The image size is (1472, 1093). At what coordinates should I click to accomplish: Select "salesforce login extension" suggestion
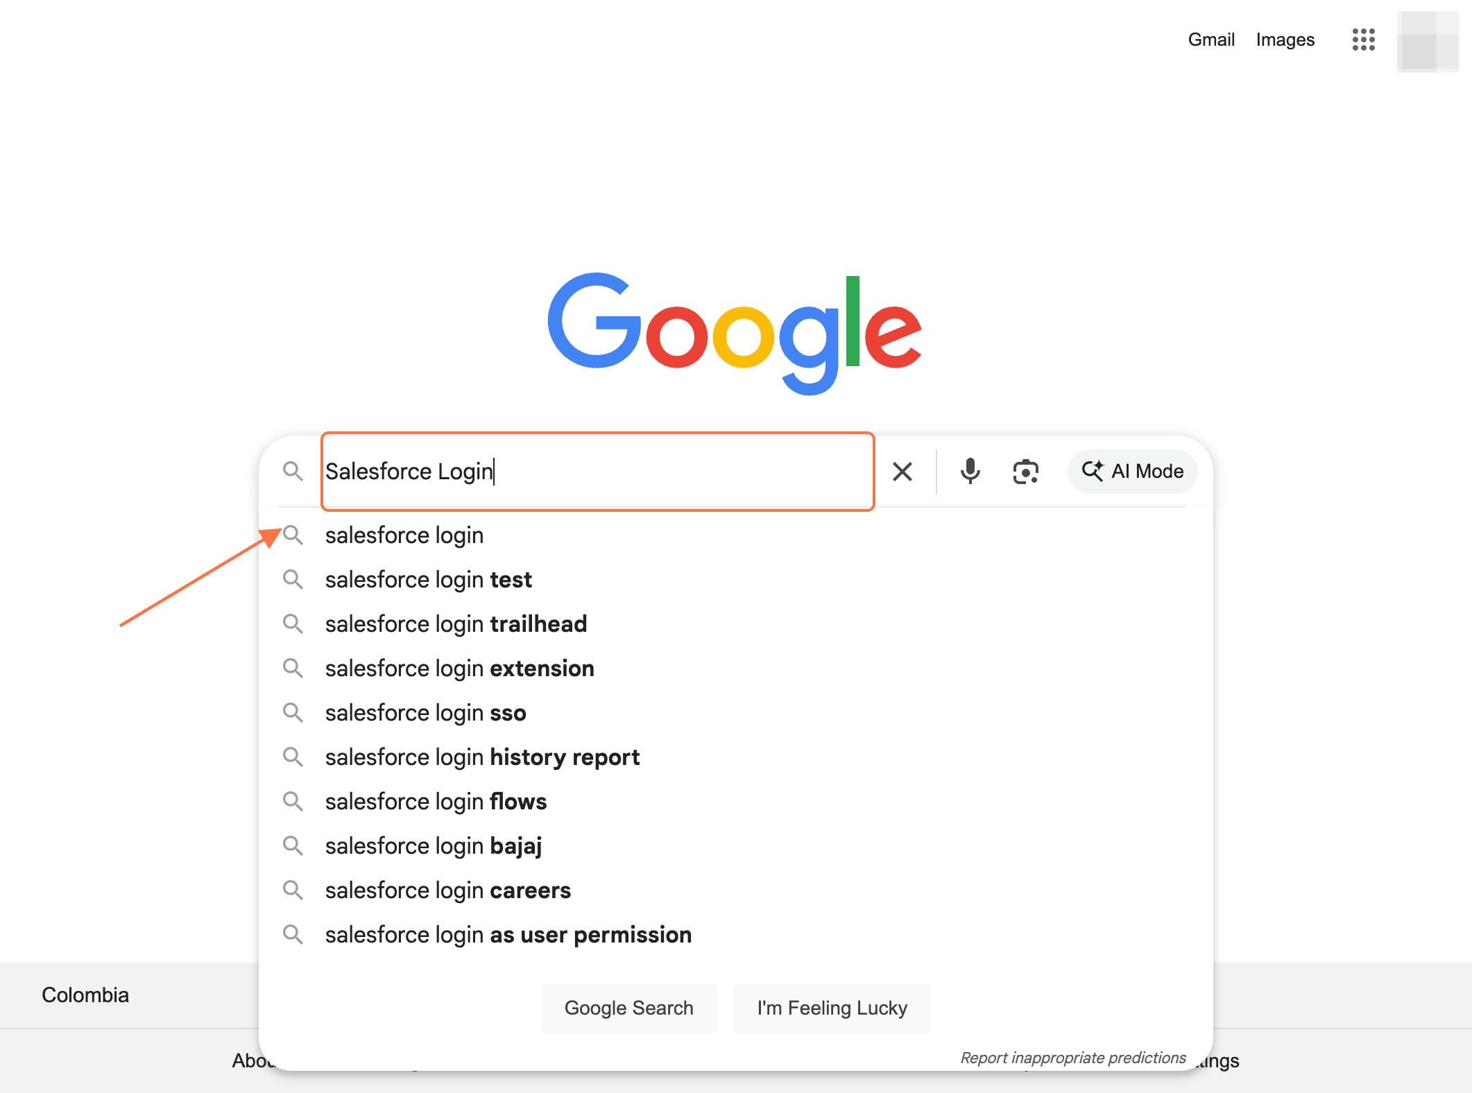tap(459, 669)
